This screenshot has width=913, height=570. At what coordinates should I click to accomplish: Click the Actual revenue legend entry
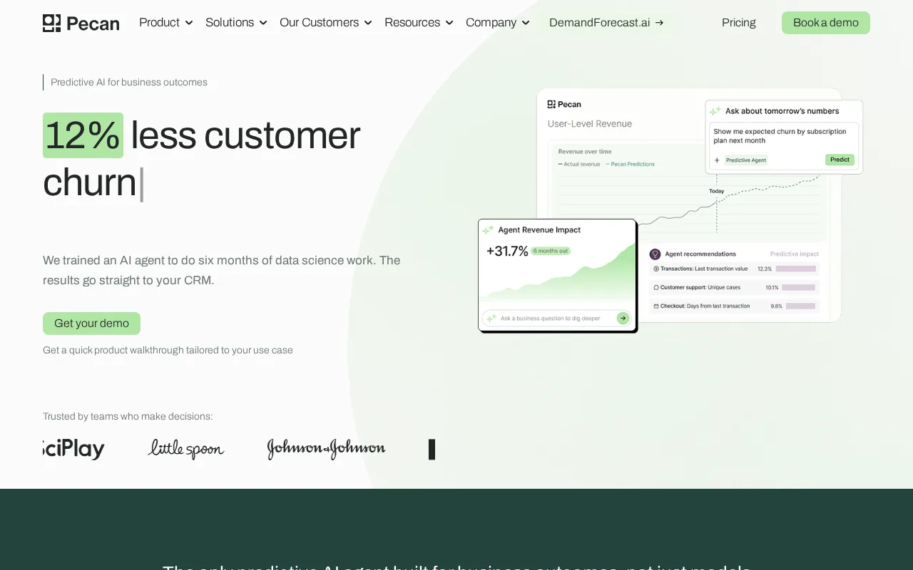coord(579,164)
